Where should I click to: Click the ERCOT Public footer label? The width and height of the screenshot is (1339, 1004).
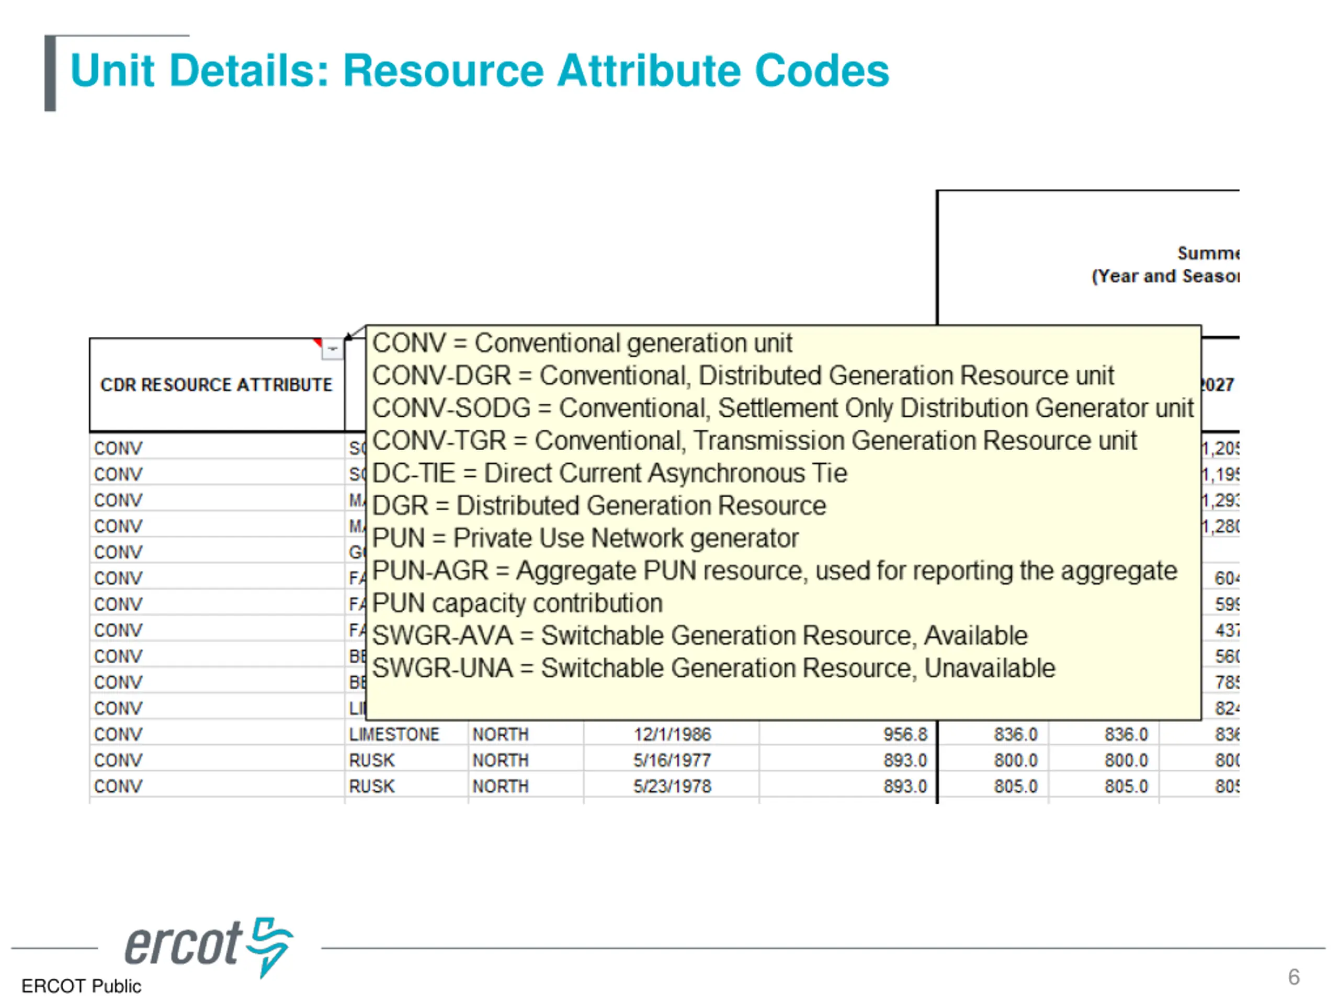(81, 986)
